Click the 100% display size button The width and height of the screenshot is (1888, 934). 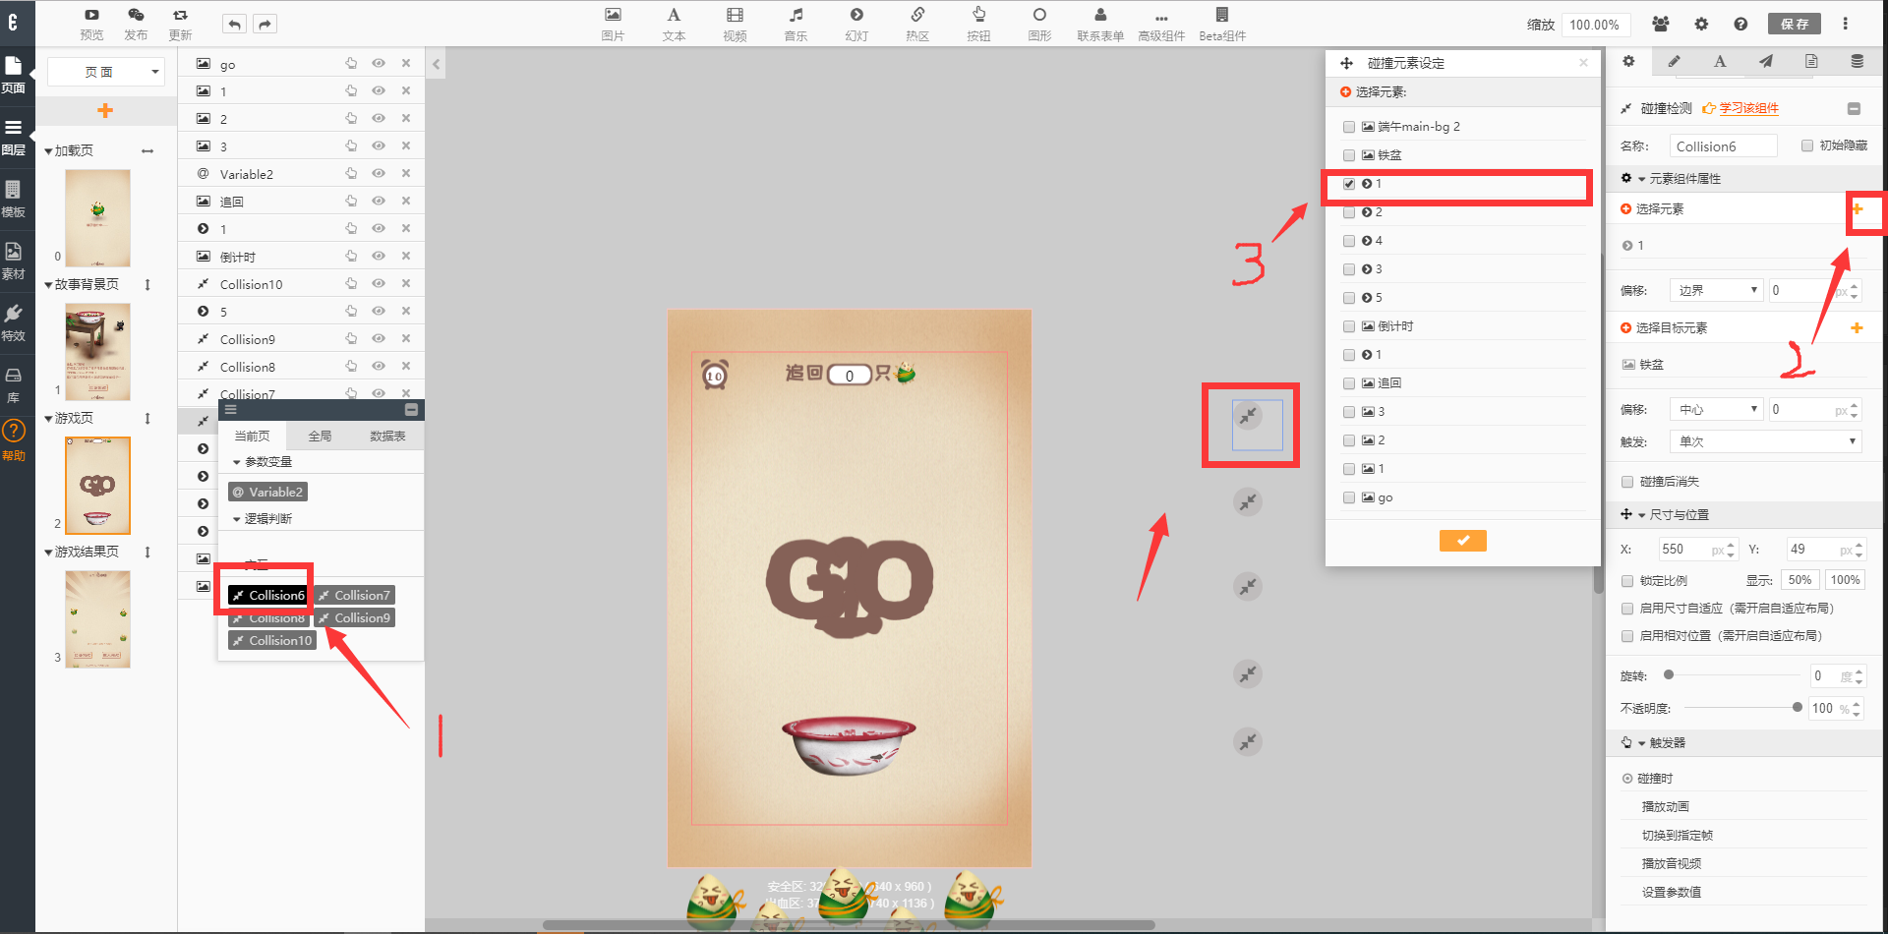pyautogui.click(x=1845, y=580)
